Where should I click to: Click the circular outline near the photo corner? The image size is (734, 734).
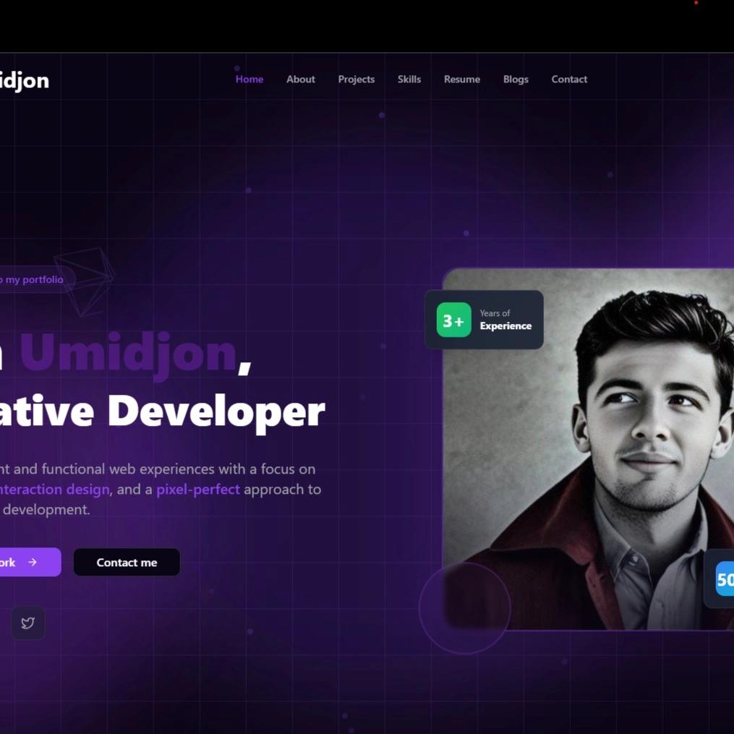click(x=464, y=608)
